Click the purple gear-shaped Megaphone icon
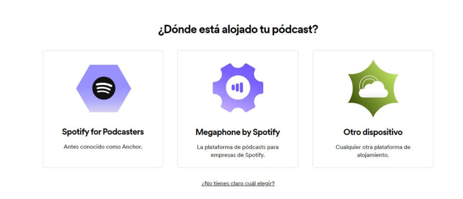The height and width of the screenshot is (199, 463). coord(238,88)
